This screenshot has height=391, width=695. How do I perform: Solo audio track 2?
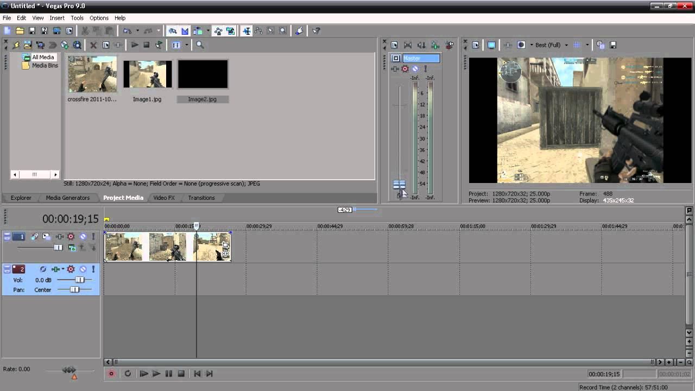(x=93, y=269)
